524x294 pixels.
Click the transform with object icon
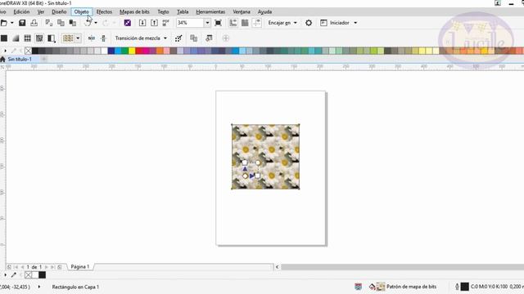178,38
